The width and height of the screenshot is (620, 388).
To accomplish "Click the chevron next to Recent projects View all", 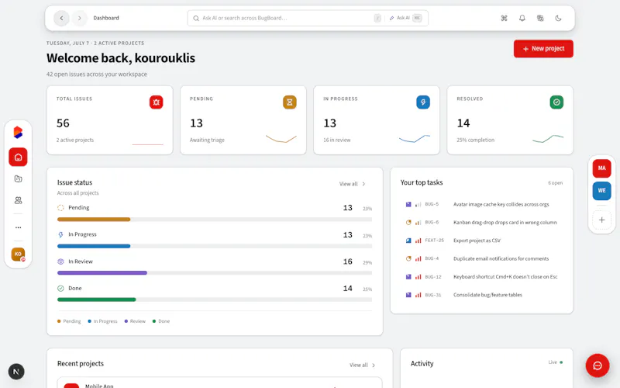I will [x=374, y=365].
